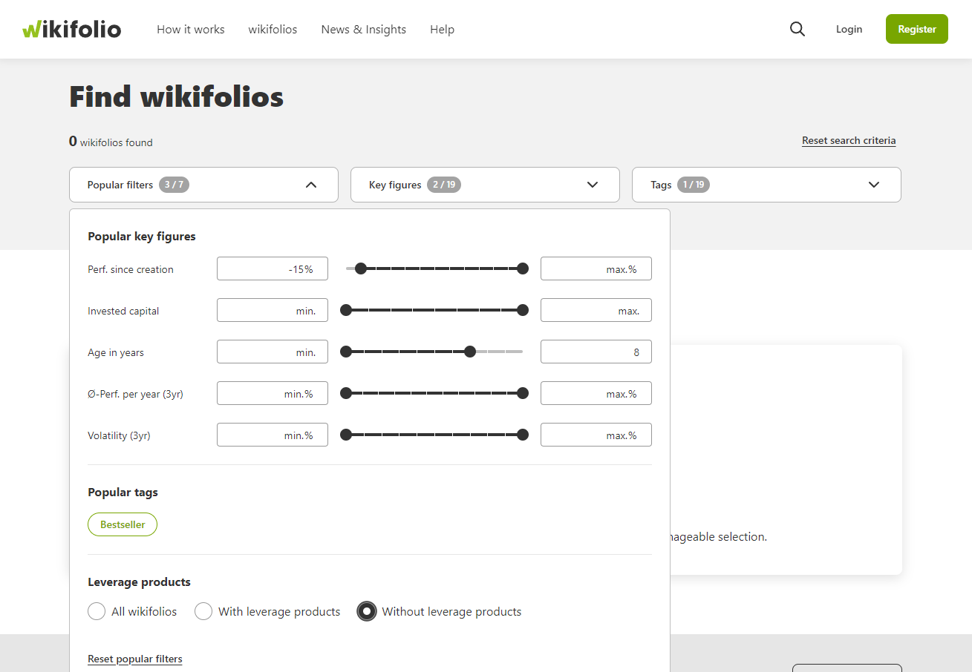Viewport: 972px width, 672px height.
Task: Click the 0 wikifolios found text
Action: 111,142
